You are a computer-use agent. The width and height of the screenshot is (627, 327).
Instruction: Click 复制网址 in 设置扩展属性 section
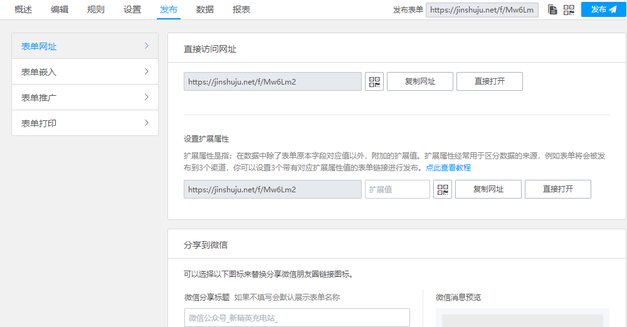[x=488, y=189]
